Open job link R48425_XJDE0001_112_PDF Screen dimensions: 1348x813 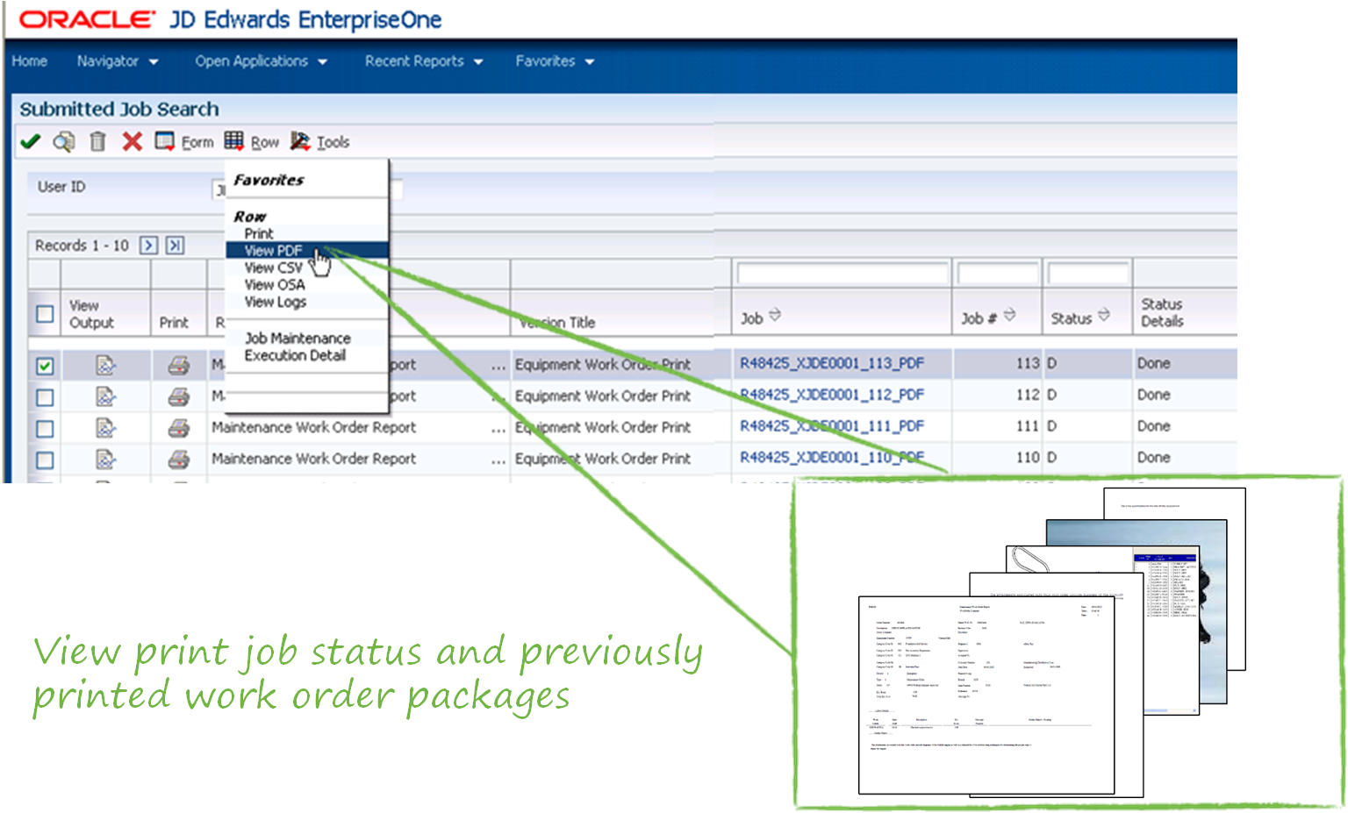click(x=832, y=395)
